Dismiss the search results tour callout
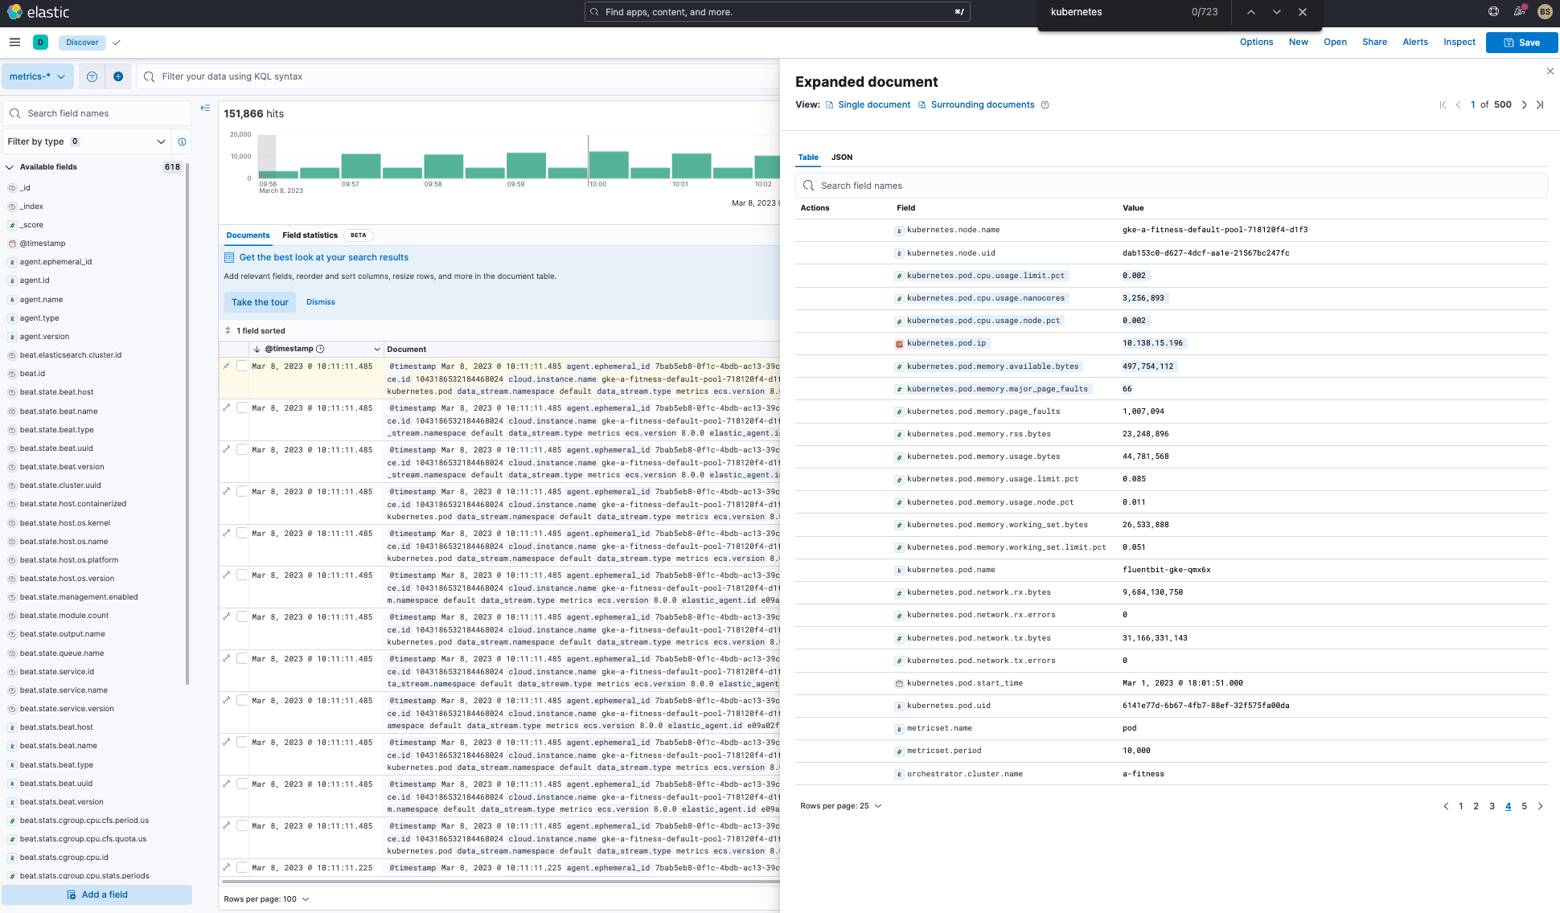Screen dimensions: 1560x913 click(x=320, y=302)
